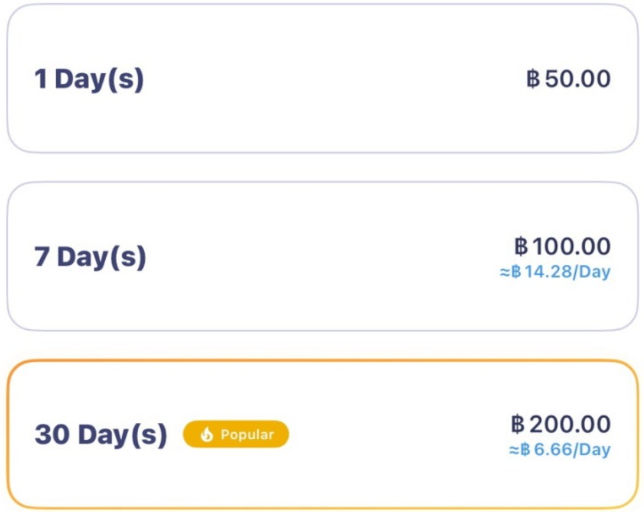This screenshot has height=512, width=644.
Task: Click the baht symbol in 6.66/Day
Action: pos(525,450)
